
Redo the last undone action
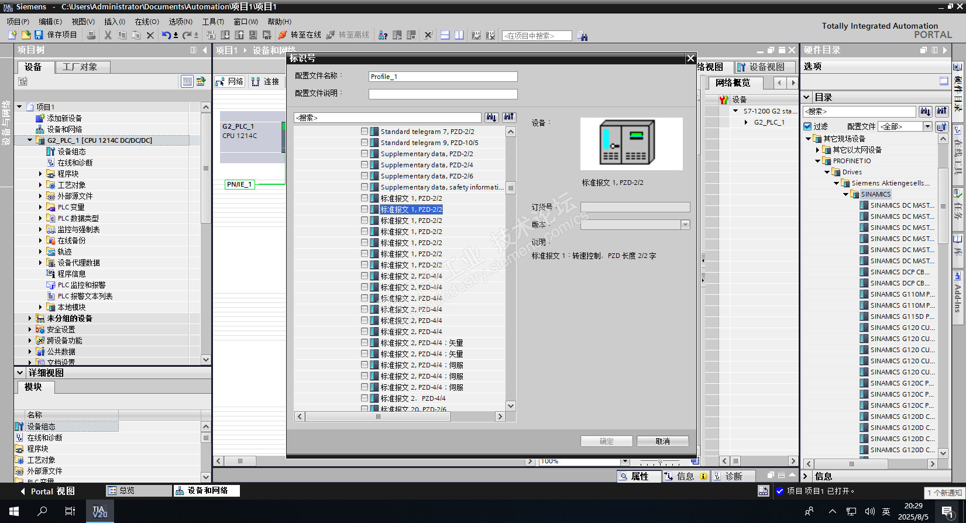point(187,35)
